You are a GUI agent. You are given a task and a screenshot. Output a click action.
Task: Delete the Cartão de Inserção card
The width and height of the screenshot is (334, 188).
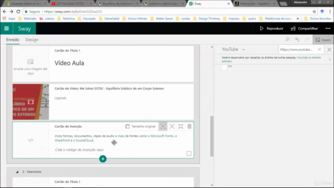(189, 126)
